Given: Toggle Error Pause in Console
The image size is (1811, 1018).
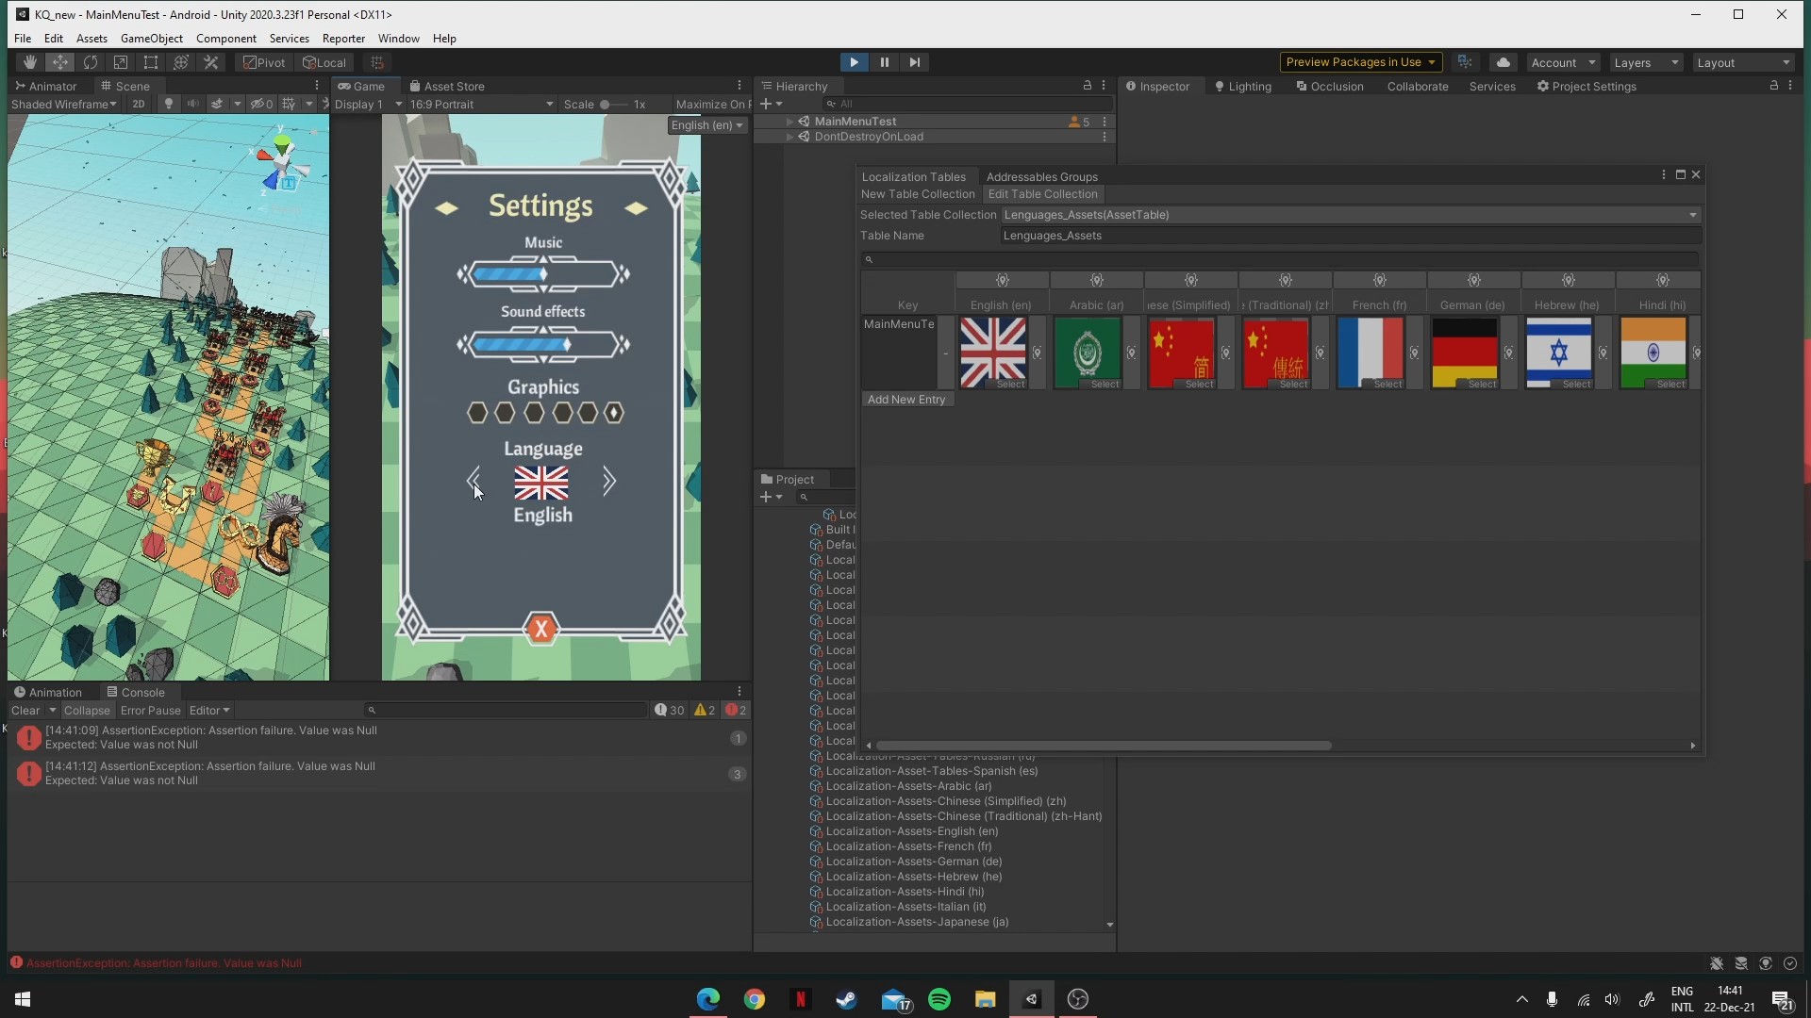Looking at the screenshot, I should pyautogui.click(x=150, y=711).
